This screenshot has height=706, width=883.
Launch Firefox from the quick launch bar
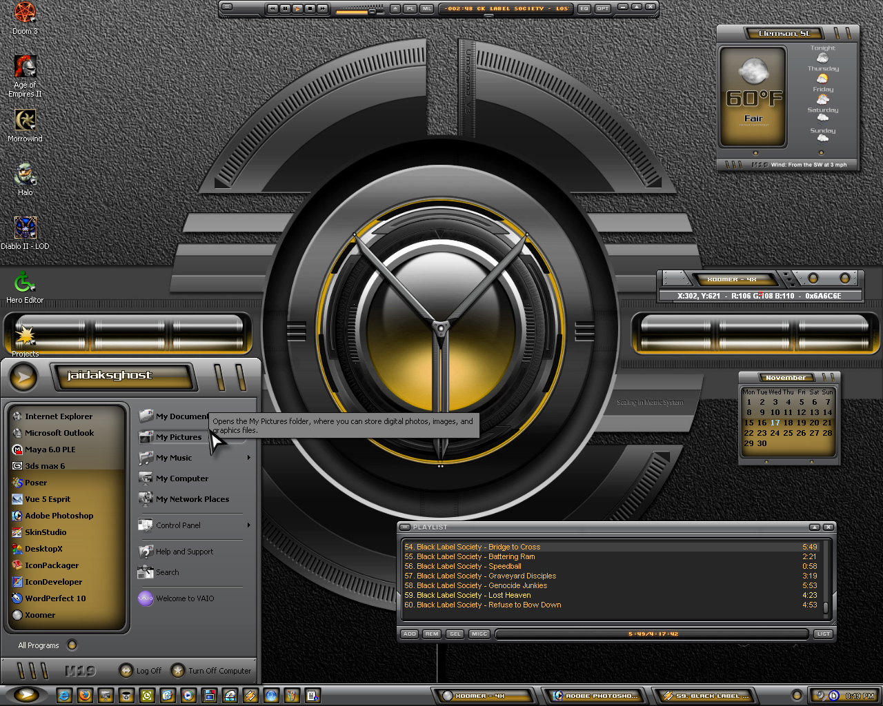(85, 696)
